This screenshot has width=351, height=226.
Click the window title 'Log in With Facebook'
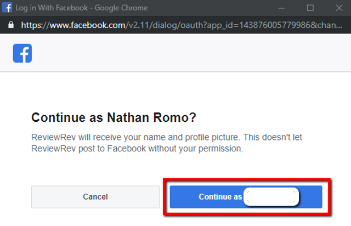click(52, 8)
